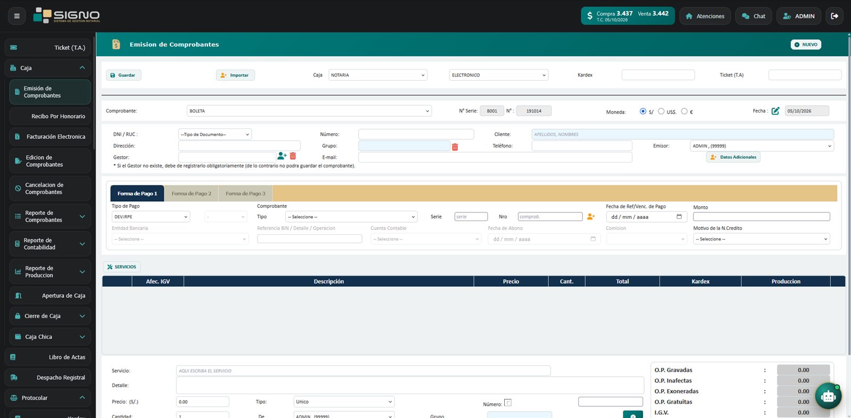Click the Servicio search field
Viewport: 851px width, 418px height.
point(363,371)
